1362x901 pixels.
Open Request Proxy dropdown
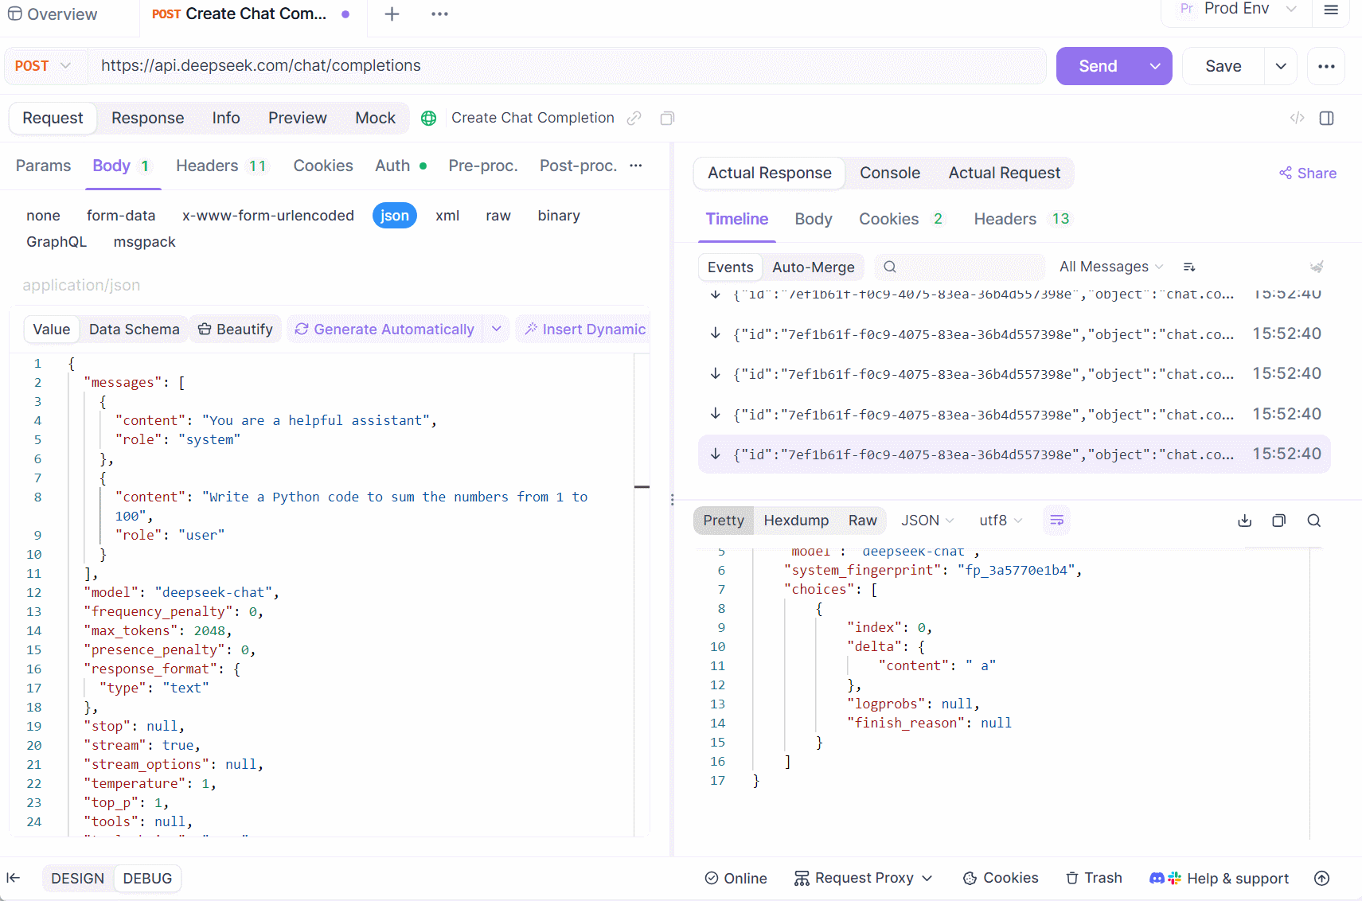click(864, 878)
